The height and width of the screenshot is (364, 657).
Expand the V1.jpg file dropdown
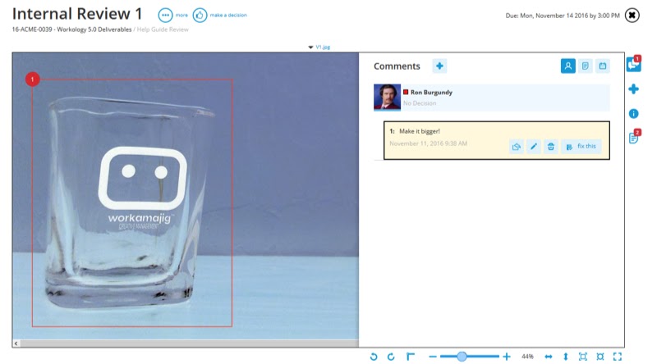pos(319,47)
